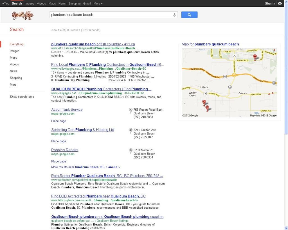Image resolution: width=288 pixels, height=230 pixels.
Task: Filter results by Videos in sidebar
Action: tap(14, 64)
